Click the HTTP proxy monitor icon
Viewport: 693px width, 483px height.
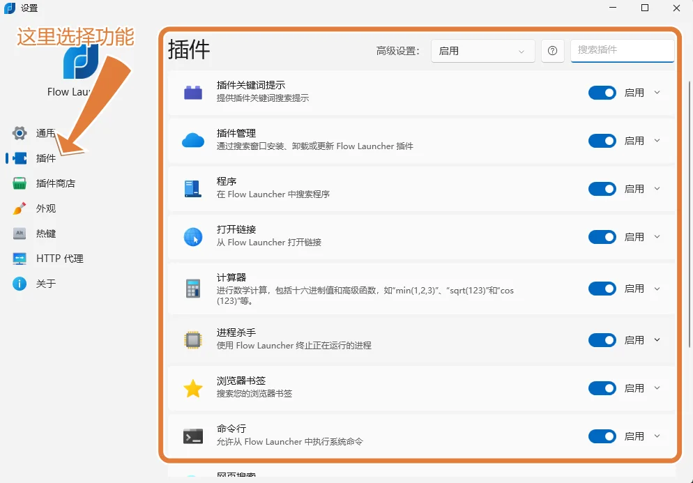pyautogui.click(x=20, y=259)
